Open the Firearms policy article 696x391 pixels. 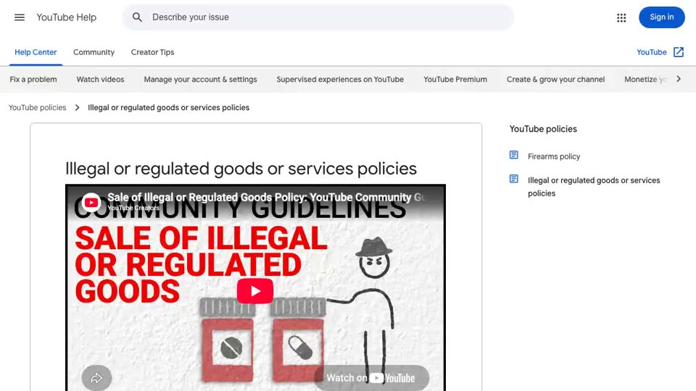click(x=553, y=156)
